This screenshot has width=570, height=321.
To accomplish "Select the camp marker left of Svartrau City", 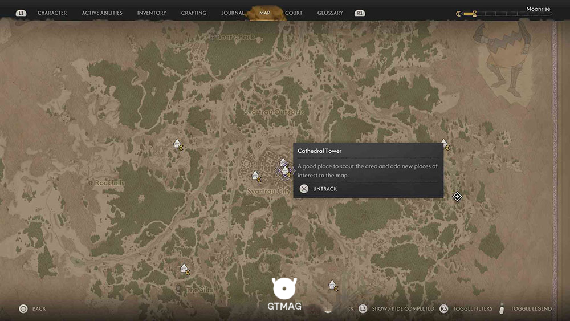I will [256, 176].
